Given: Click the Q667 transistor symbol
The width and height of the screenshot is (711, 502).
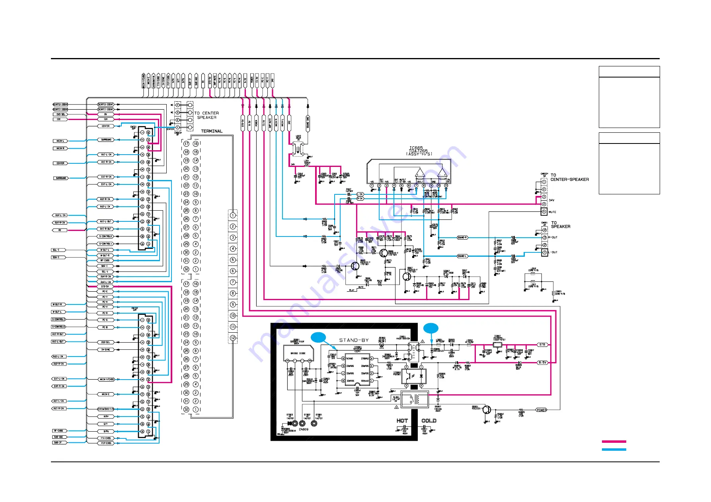Looking at the screenshot, I should 407,276.
